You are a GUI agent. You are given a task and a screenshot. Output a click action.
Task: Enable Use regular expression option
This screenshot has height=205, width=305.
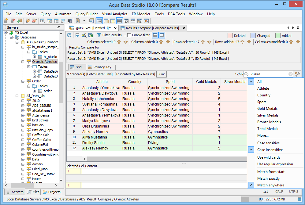click(275, 164)
